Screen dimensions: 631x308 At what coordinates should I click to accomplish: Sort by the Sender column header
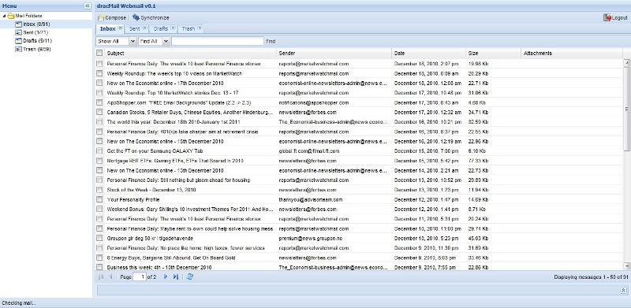point(334,53)
